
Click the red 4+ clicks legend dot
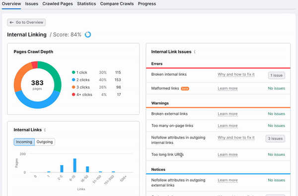[x=74, y=95]
